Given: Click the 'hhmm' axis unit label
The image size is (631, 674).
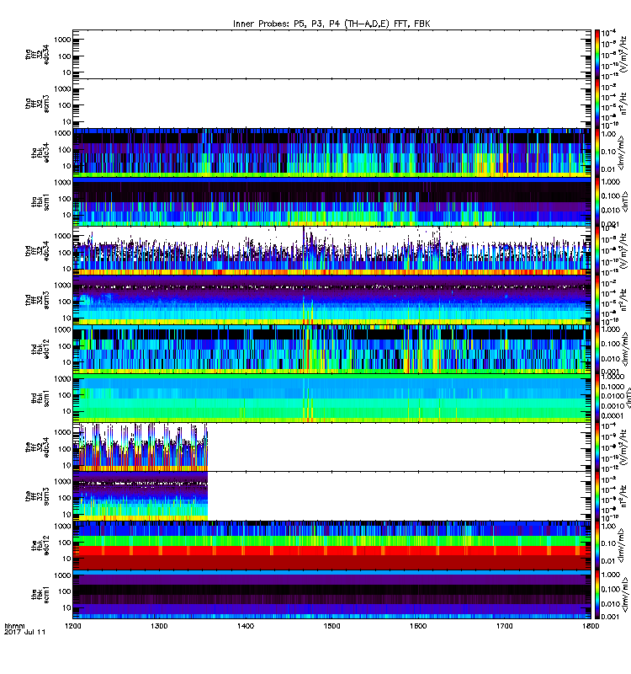Looking at the screenshot, I should click(14, 626).
